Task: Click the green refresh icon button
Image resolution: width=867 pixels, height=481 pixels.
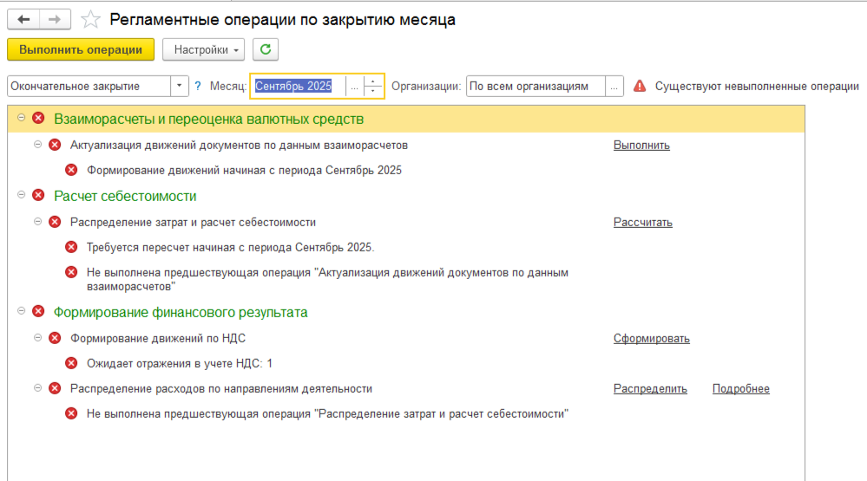Action: 266,49
